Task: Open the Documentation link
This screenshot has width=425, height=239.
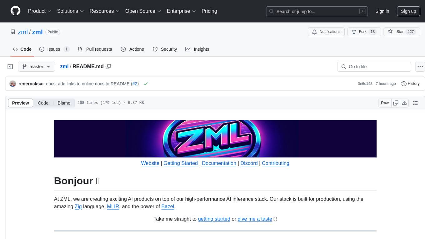Action: coord(219,163)
